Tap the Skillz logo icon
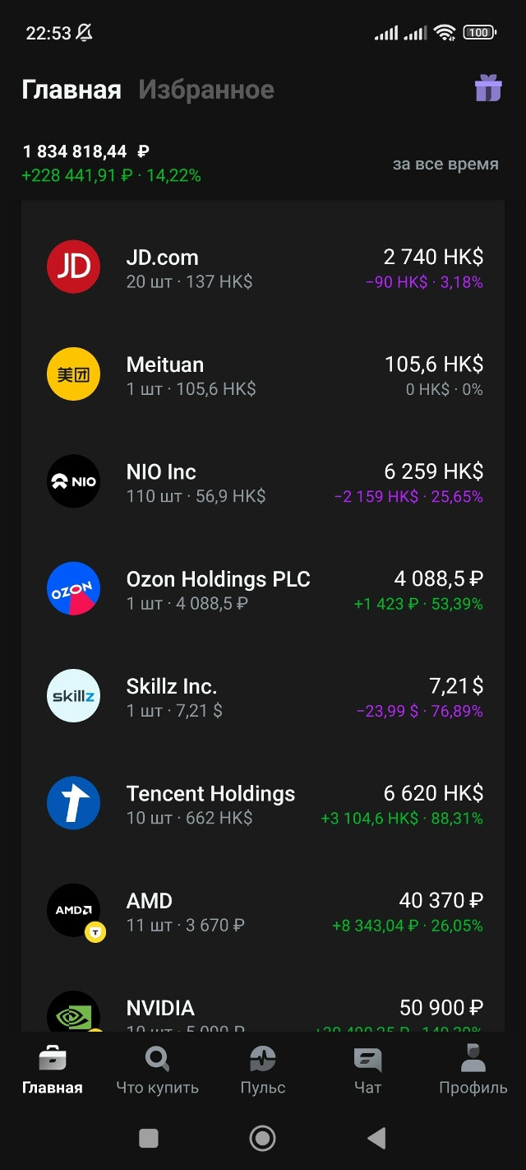Image resolution: width=526 pixels, height=1170 pixels. coord(73,696)
